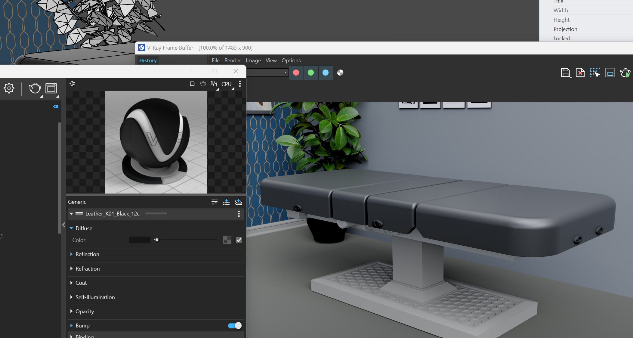This screenshot has height=338, width=633.
Task: Click the small teapot preview render icon
Action: 203,84
